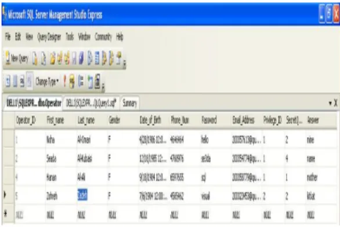Click the Add Table icon
The image size is (340, 227).
coord(90,82)
